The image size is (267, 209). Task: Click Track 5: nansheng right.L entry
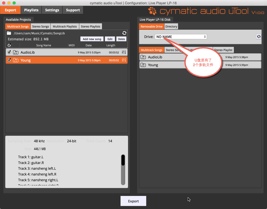[x=38, y=180]
